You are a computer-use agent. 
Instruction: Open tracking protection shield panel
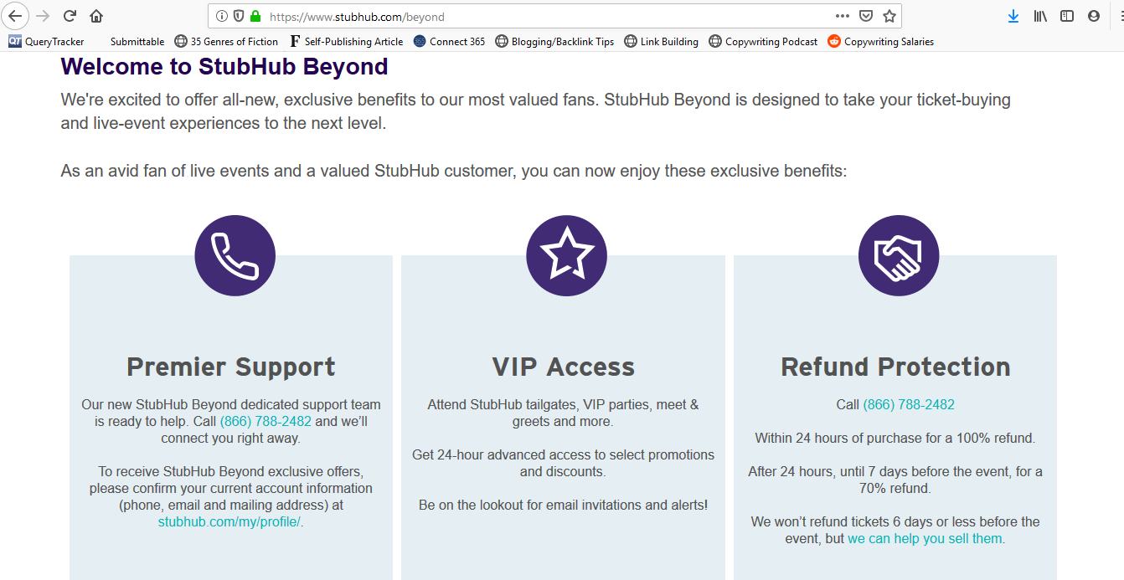tap(238, 16)
